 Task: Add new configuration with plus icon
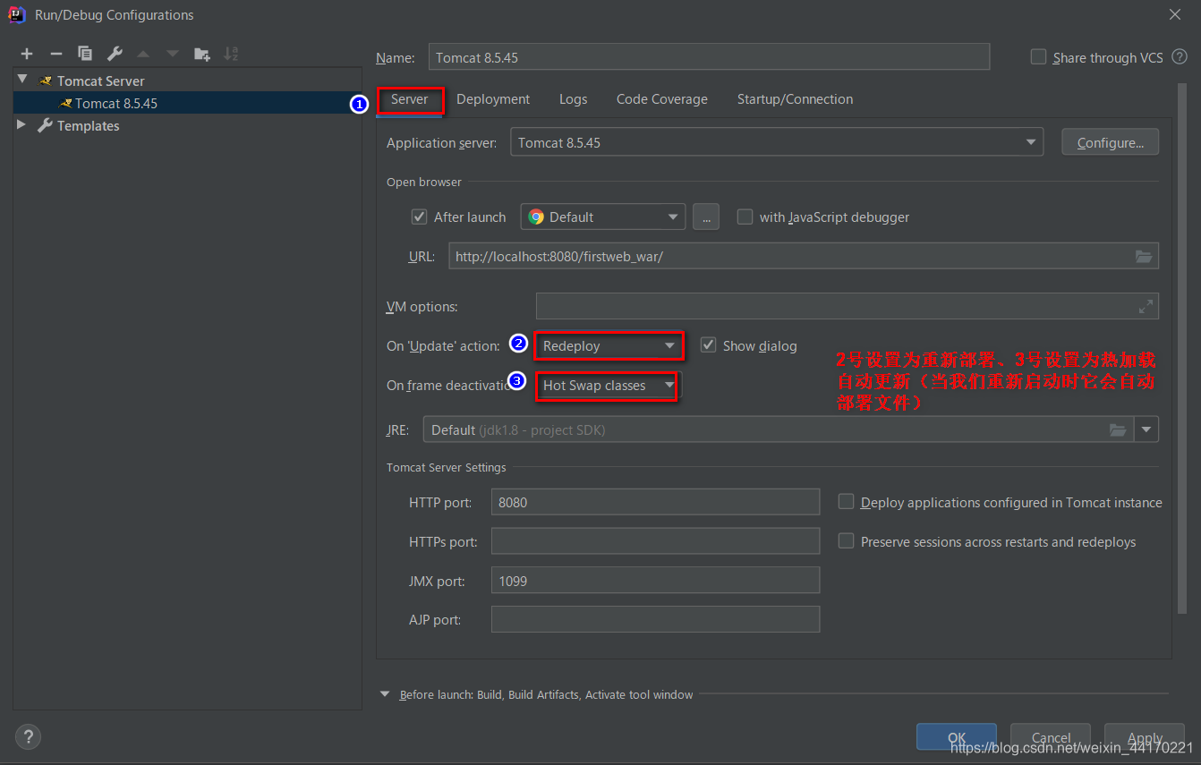click(27, 54)
